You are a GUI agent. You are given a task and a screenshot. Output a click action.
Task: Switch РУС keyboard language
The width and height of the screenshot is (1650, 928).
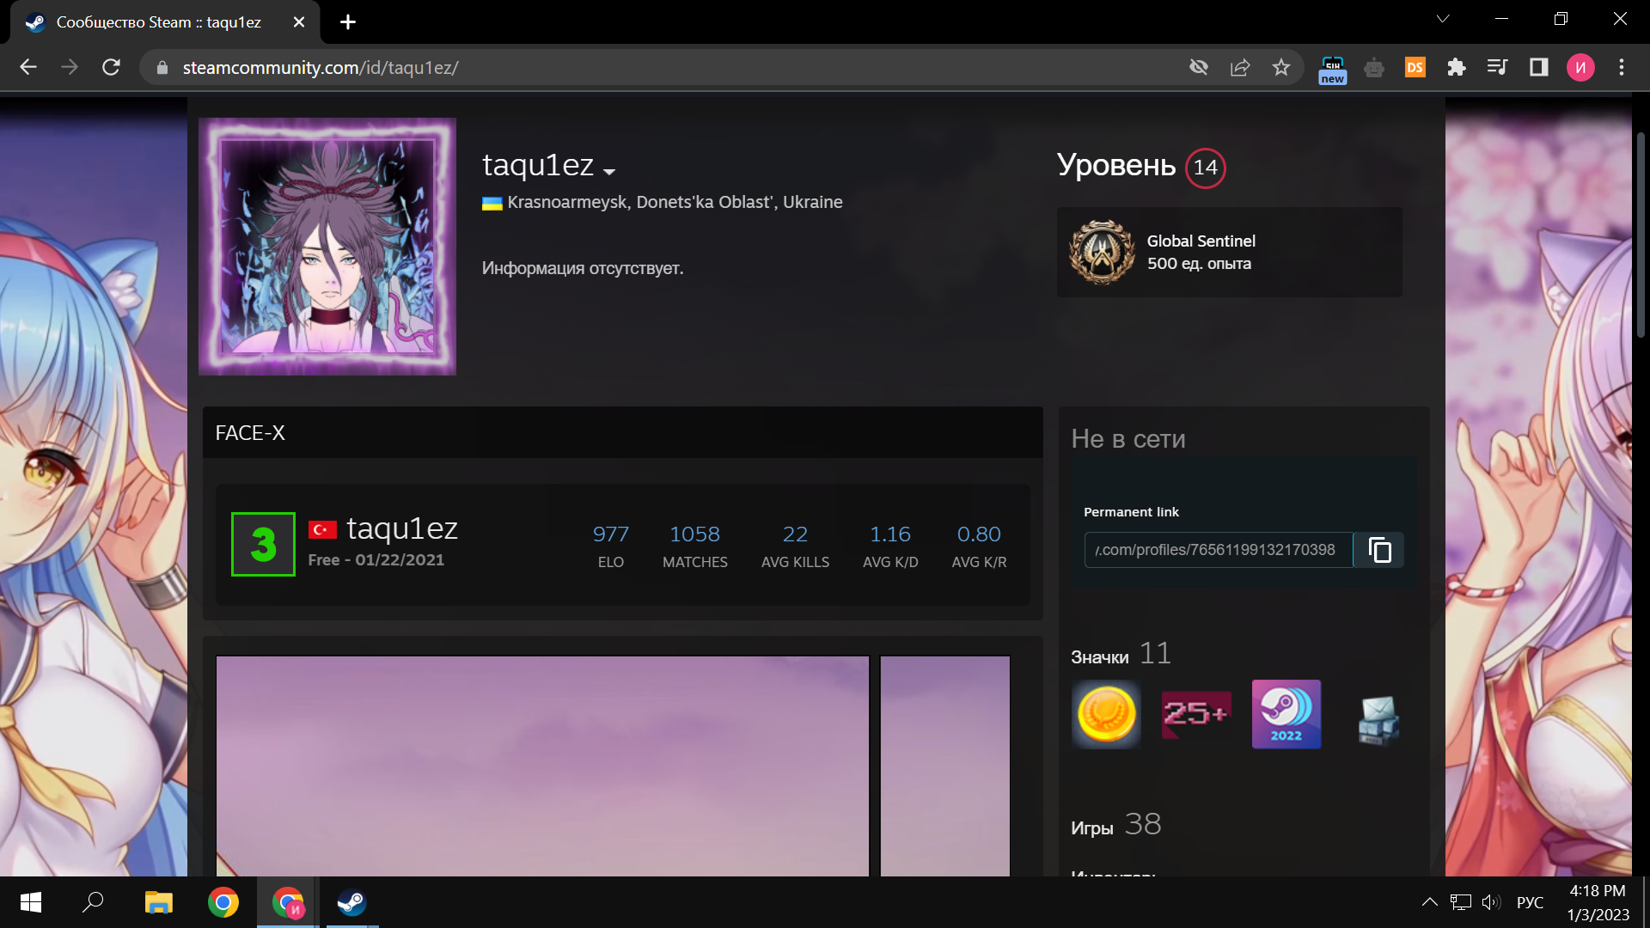pyautogui.click(x=1530, y=902)
